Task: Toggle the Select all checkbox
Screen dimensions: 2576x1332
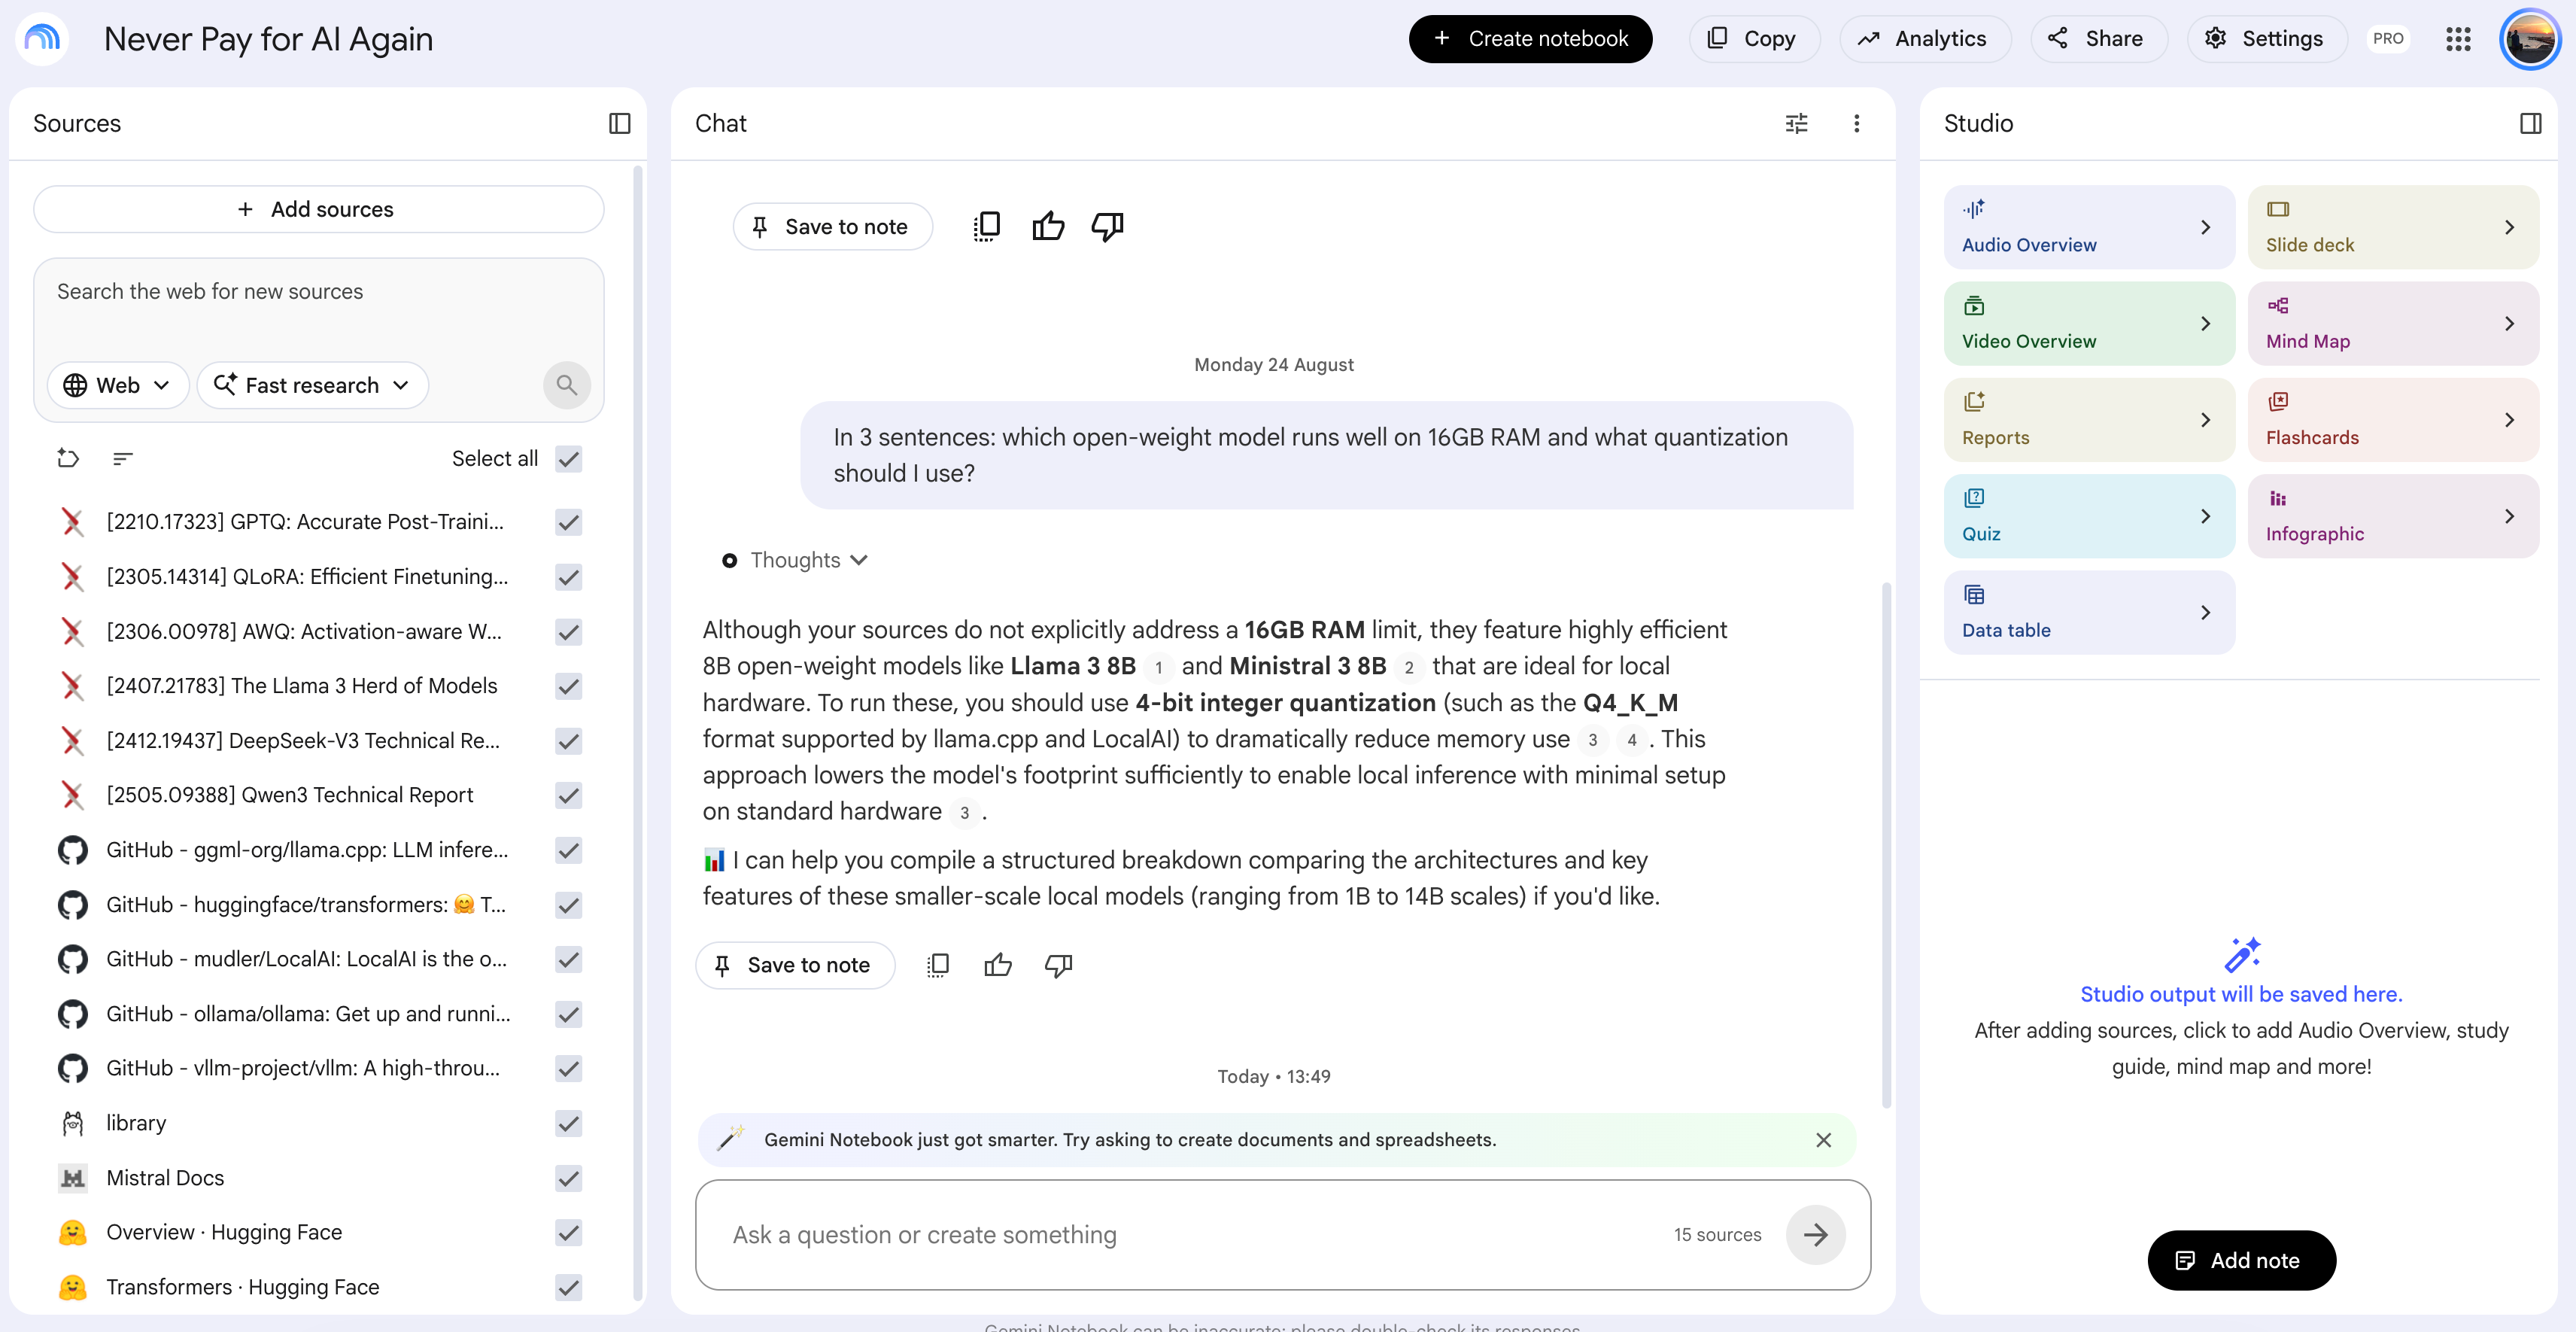Action: click(x=568, y=458)
